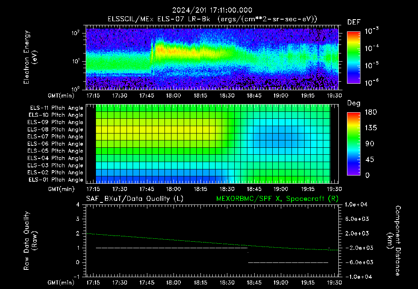The image size is (418, 289).
Task: Click the green MEXORBMC/SPF X, Spacecraft (R) legend
Action: [x=277, y=199]
